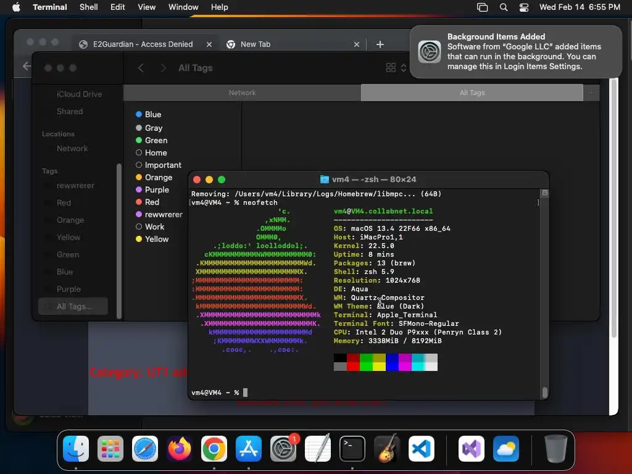Viewport: 632px width, 474px height.
Task: Open iCloud Drive in Finder sidebar
Action: 79,94
